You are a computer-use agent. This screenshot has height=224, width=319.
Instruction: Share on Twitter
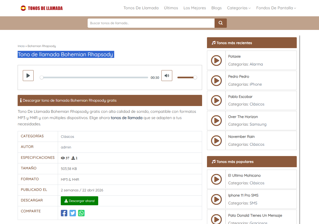[x=73, y=213]
